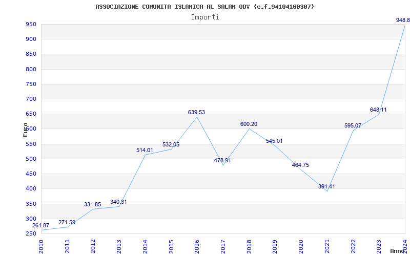The image size is (410, 256).
Task: Select data label 532.05
Action: 171,145
